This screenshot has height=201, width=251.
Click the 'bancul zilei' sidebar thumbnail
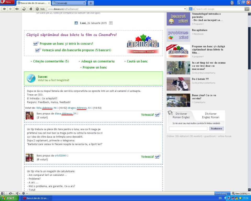(x=178, y=19)
